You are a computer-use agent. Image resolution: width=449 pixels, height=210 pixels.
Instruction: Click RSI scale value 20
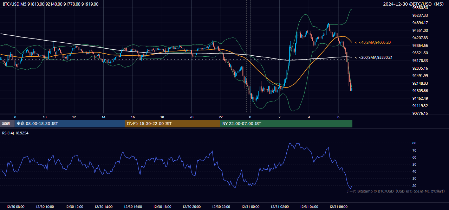(415, 185)
